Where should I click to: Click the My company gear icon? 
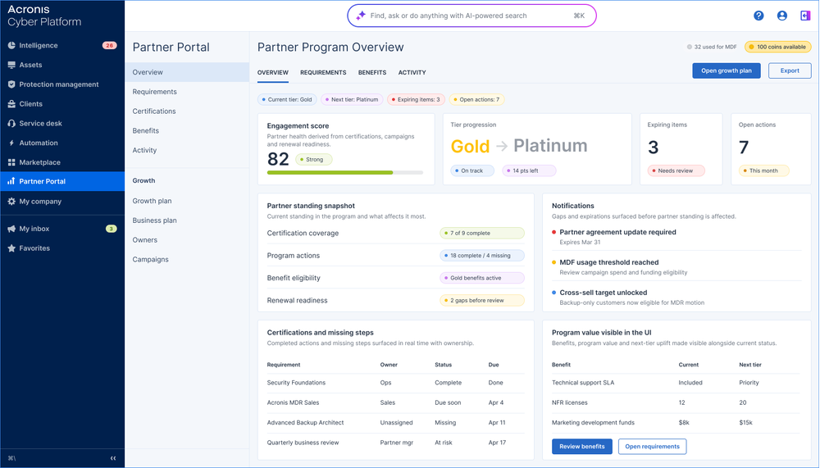[x=11, y=202]
